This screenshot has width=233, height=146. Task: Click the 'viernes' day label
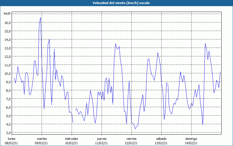[x=131, y=139]
